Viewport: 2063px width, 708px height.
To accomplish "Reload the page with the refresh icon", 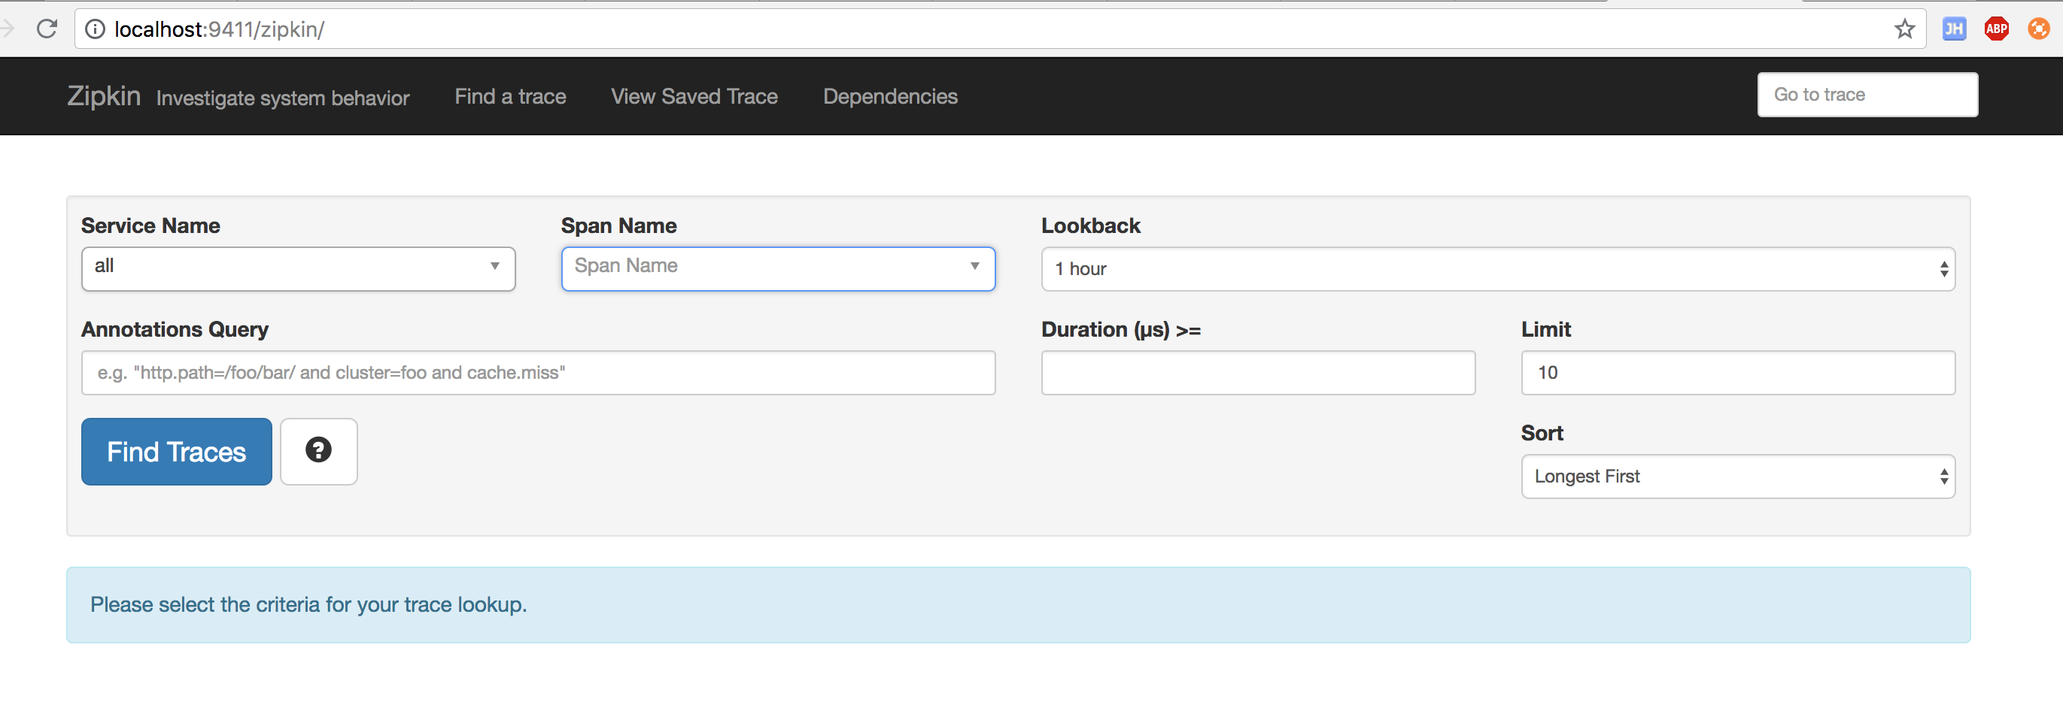I will coord(47,29).
